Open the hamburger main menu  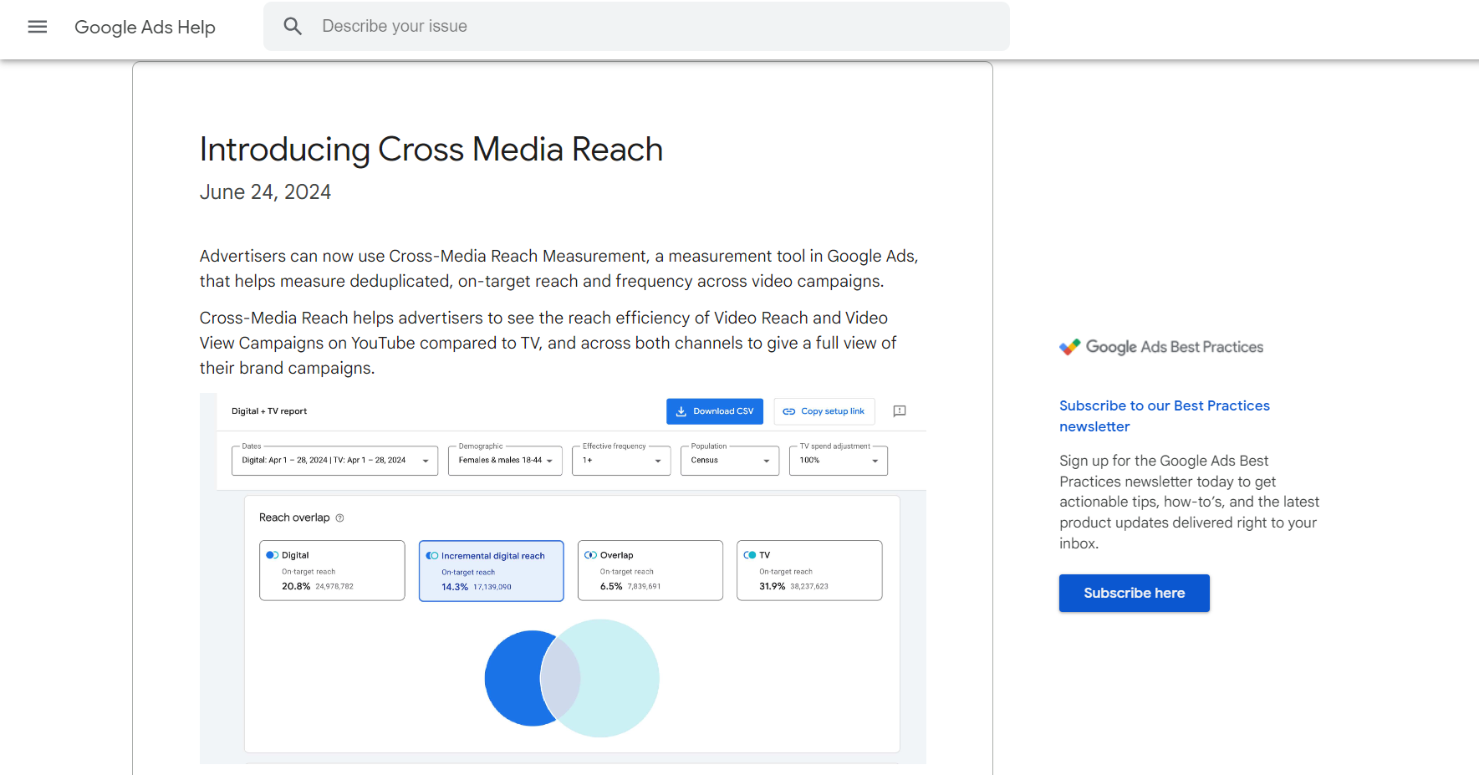tap(38, 27)
